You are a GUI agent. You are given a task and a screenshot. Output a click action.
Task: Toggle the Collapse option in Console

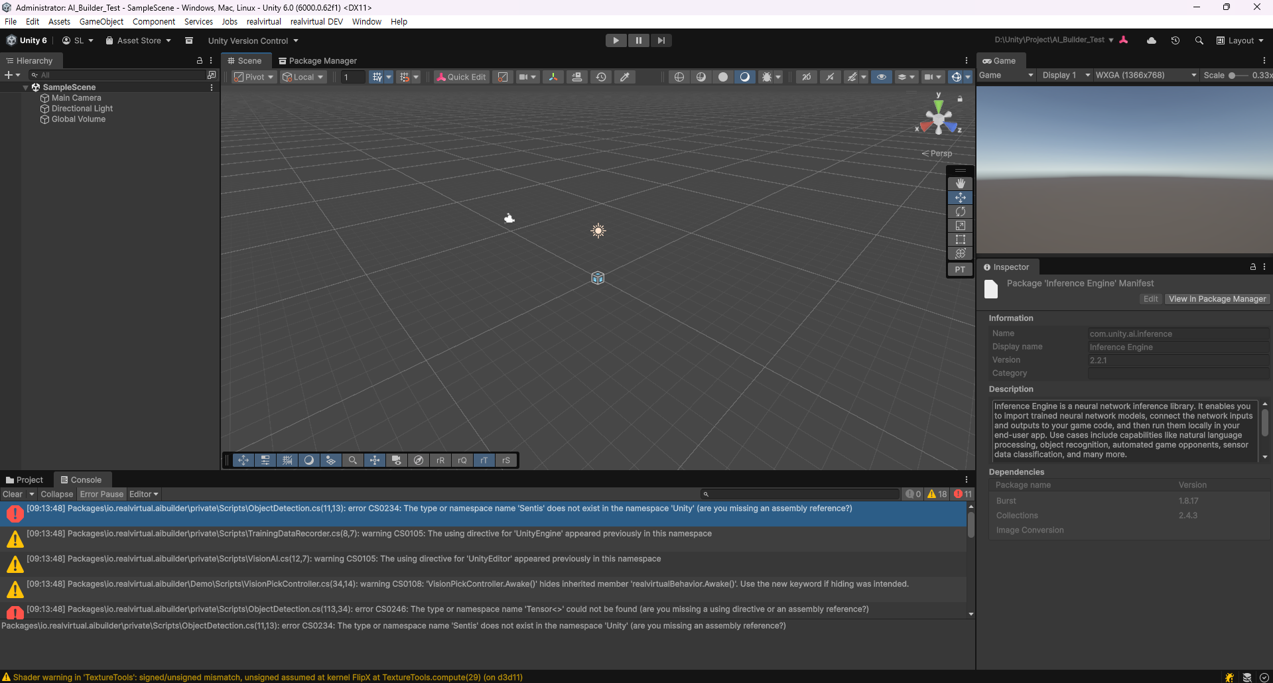pos(56,494)
